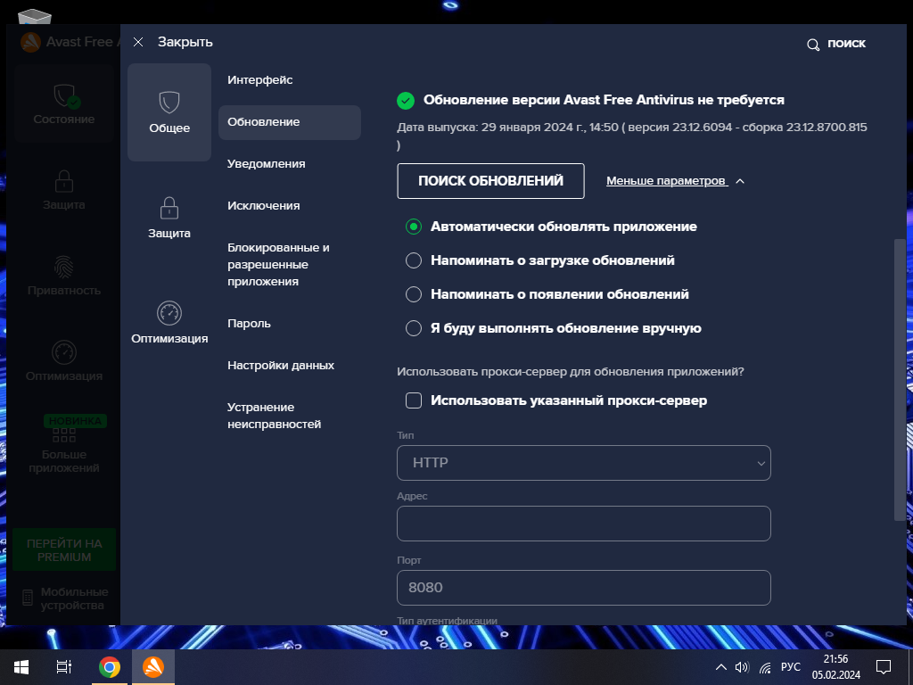Open Task View on the taskbar
The width and height of the screenshot is (913, 685).
[x=64, y=667]
